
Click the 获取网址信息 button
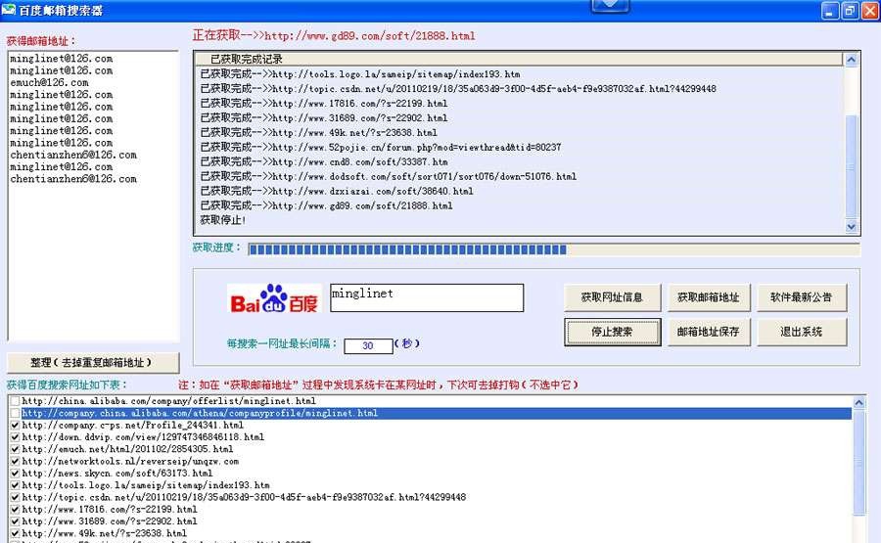(x=612, y=297)
